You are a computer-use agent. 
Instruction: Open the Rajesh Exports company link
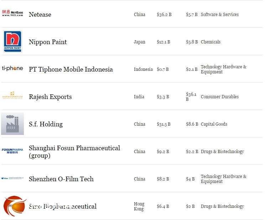50,97
